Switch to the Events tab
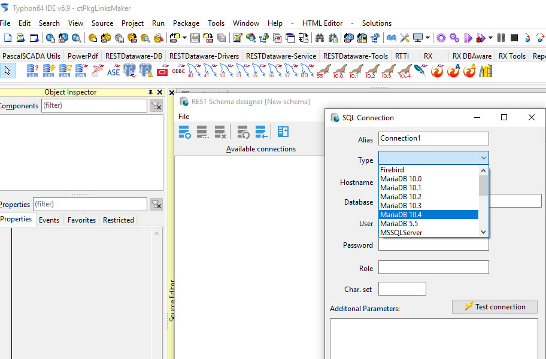Image resolution: width=546 pixels, height=359 pixels. [x=49, y=220]
